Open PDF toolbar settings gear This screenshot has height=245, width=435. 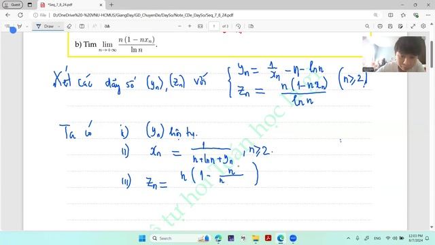pos(423,26)
